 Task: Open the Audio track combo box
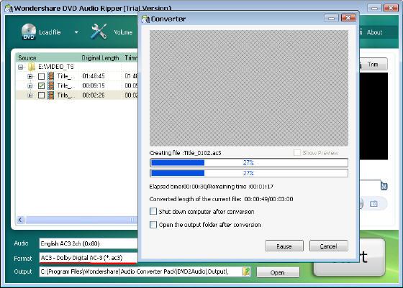89,243
